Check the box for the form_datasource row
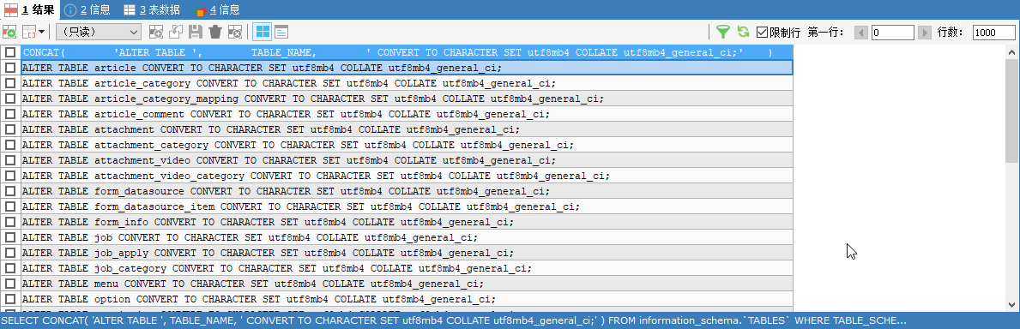Viewport: 1020px width, 329px height. [10, 191]
